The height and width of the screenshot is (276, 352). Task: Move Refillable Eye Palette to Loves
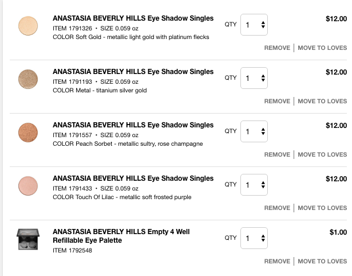click(322, 261)
